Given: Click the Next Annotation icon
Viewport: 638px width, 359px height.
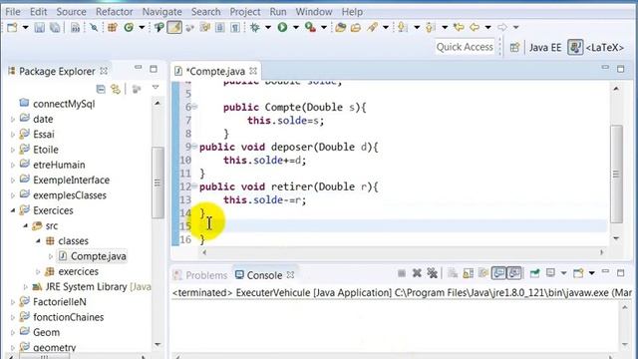Looking at the screenshot, I should click(403, 27).
